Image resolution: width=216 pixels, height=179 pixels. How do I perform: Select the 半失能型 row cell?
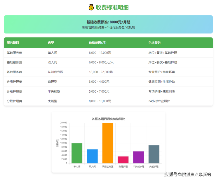tap(54, 91)
